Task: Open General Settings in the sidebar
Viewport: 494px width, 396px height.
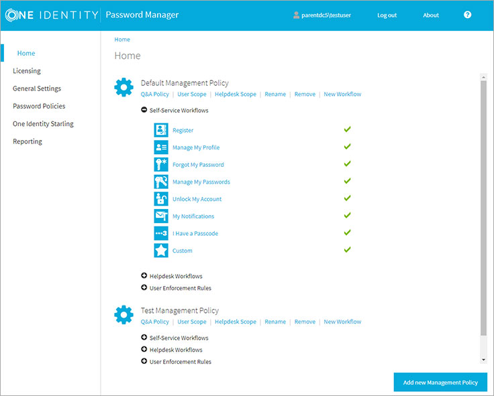Action: coord(37,88)
